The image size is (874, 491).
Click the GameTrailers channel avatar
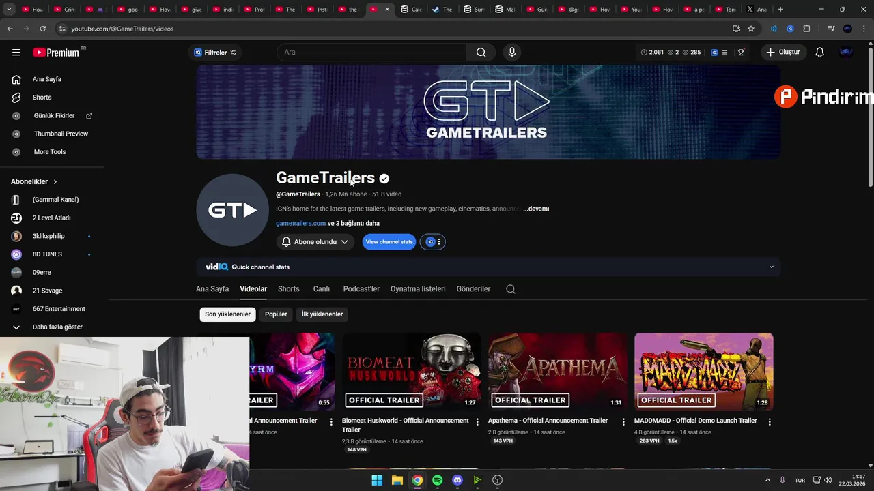232,210
